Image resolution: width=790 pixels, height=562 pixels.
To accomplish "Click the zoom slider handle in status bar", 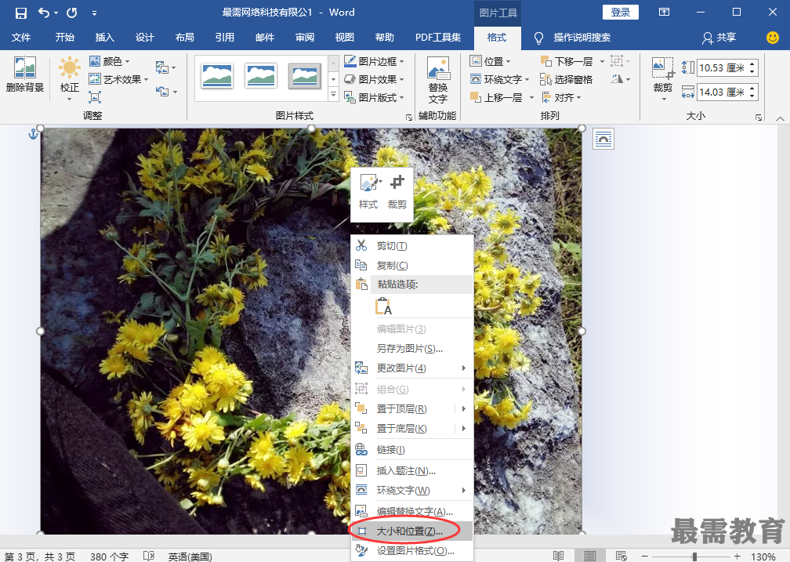I will [x=694, y=557].
